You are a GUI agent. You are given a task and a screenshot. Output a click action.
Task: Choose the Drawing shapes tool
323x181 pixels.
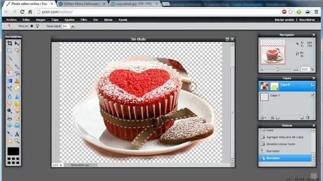17,88
